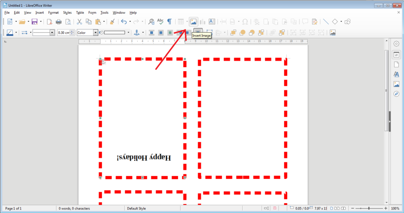Move object Back One icon
Screen dimensions: 404x213
(x=252, y=32)
